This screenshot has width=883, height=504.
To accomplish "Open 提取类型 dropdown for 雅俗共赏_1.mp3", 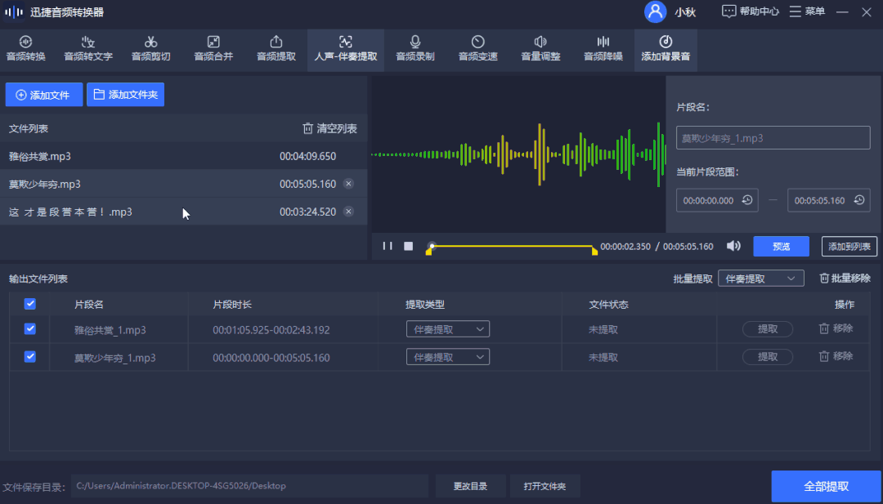I will 448,329.
